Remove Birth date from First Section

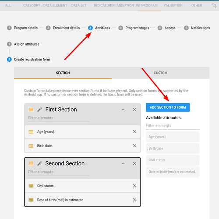(x=134, y=146)
